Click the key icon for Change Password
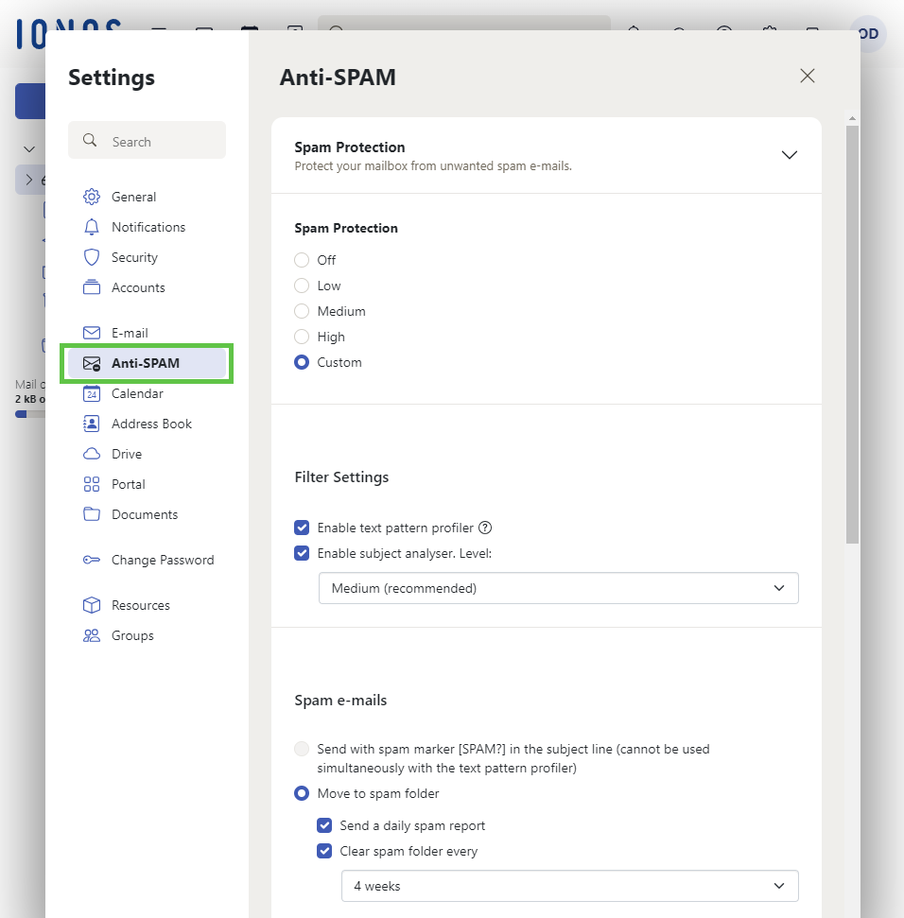Image resolution: width=904 pixels, height=918 pixels. pos(92,560)
